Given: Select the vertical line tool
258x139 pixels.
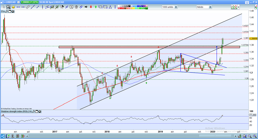Looking at the screenshot, I should [42, 7].
